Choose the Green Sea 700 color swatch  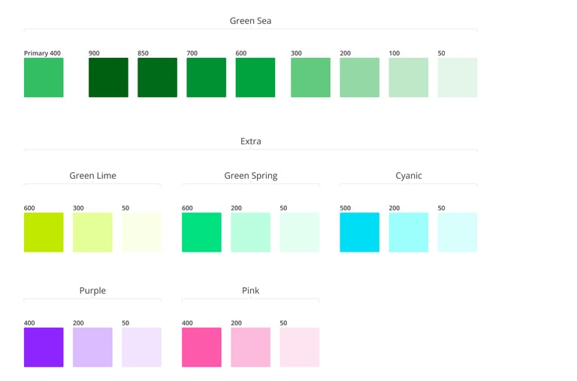coord(207,77)
